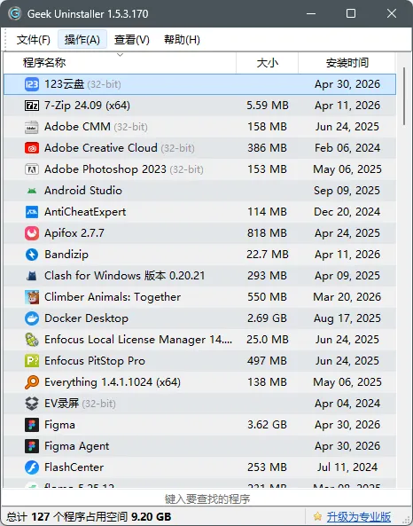
Task: Click the Everything magnifier icon
Action: [x=32, y=382]
